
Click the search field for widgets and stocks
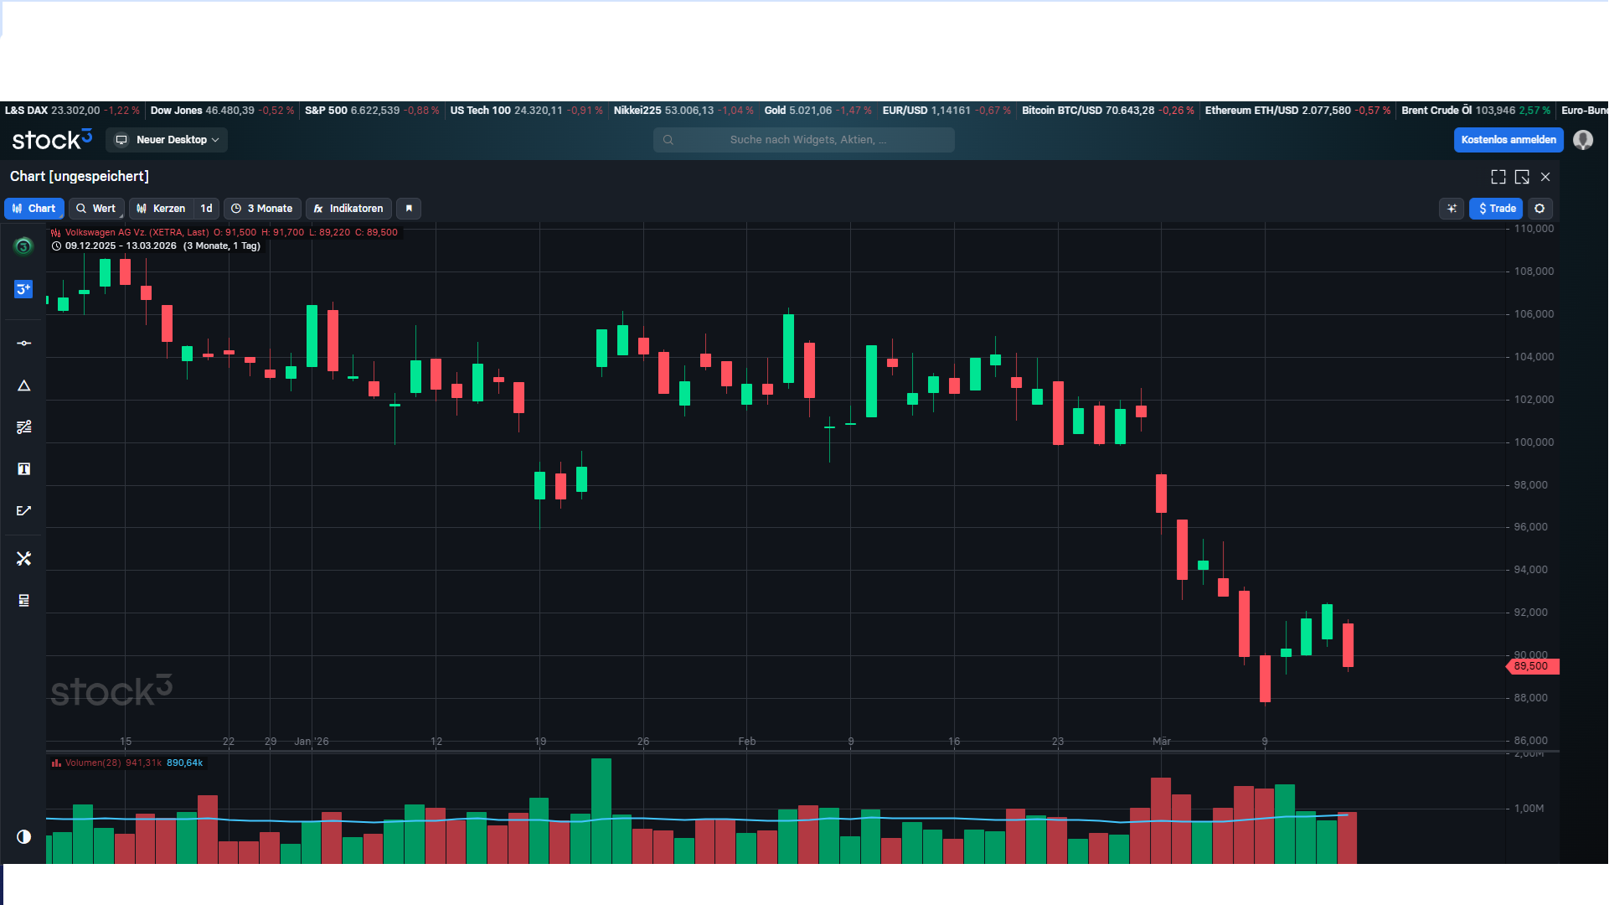(804, 140)
